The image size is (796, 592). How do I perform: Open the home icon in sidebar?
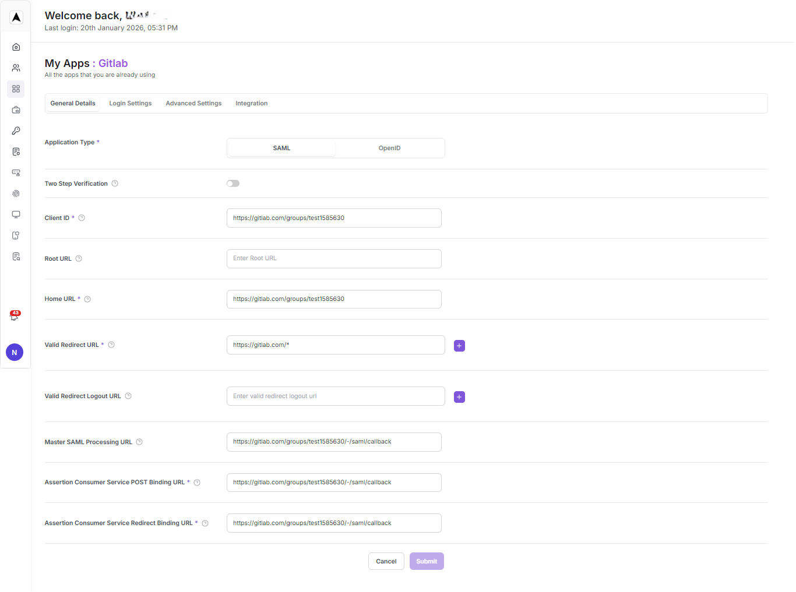[16, 47]
